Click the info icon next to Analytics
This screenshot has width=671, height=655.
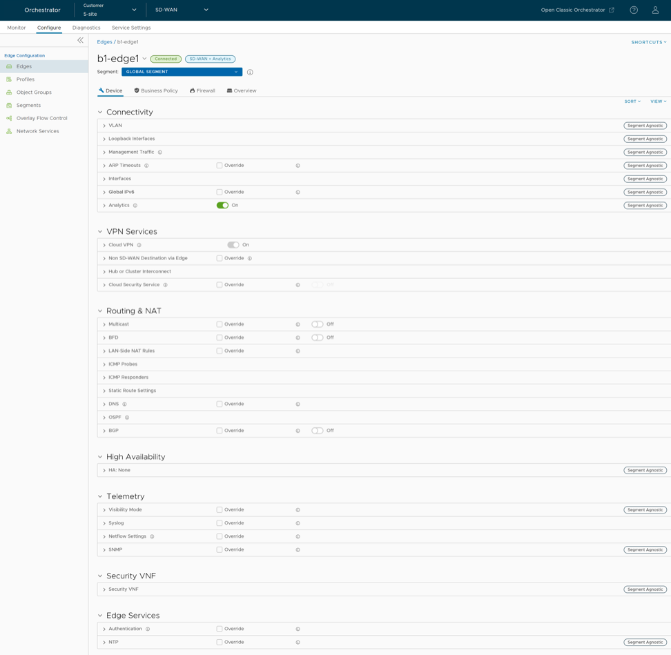[x=135, y=206]
